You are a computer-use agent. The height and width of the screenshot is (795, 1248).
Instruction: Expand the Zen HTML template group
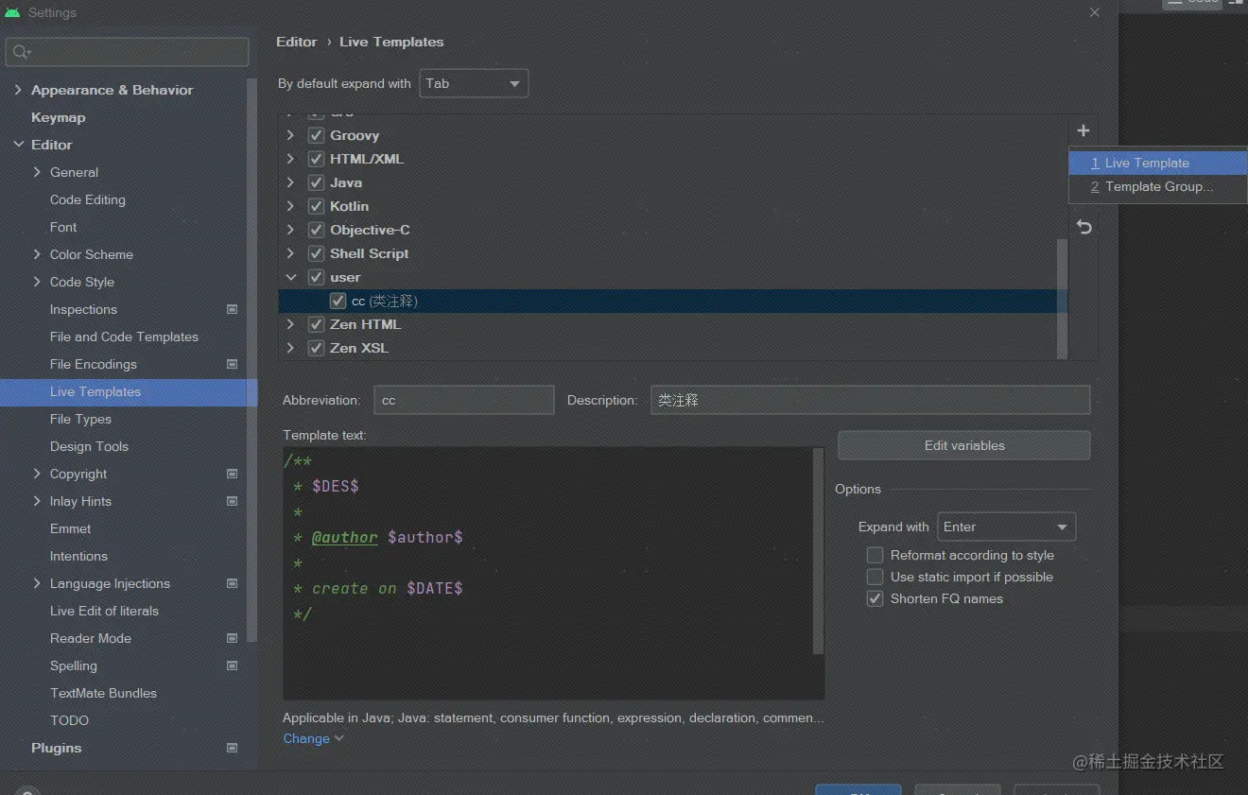290,324
